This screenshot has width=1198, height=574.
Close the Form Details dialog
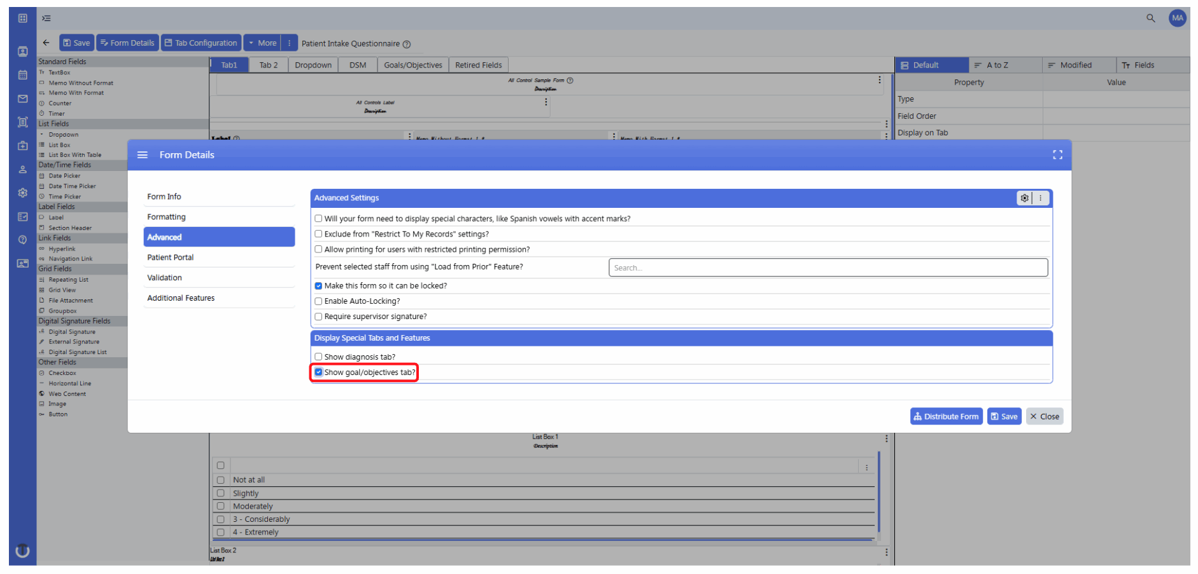(x=1045, y=416)
